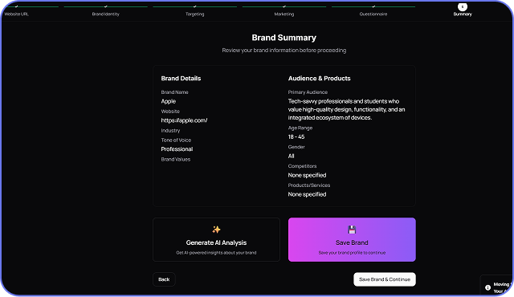Click the floppy disk Save Brand icon
Viewport: 514px width, 297px height.
(x=352, y=230)
